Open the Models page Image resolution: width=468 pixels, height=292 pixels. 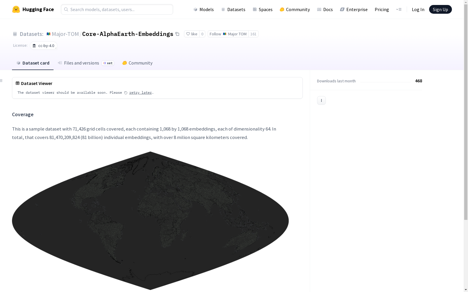204,9
